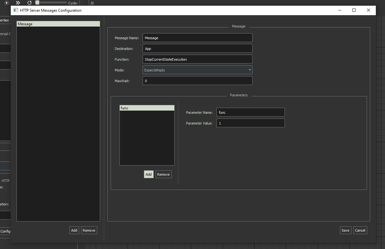The image size is (385, 249).
Task: Edit the Parameter Name field
Action: click(250, 112)
